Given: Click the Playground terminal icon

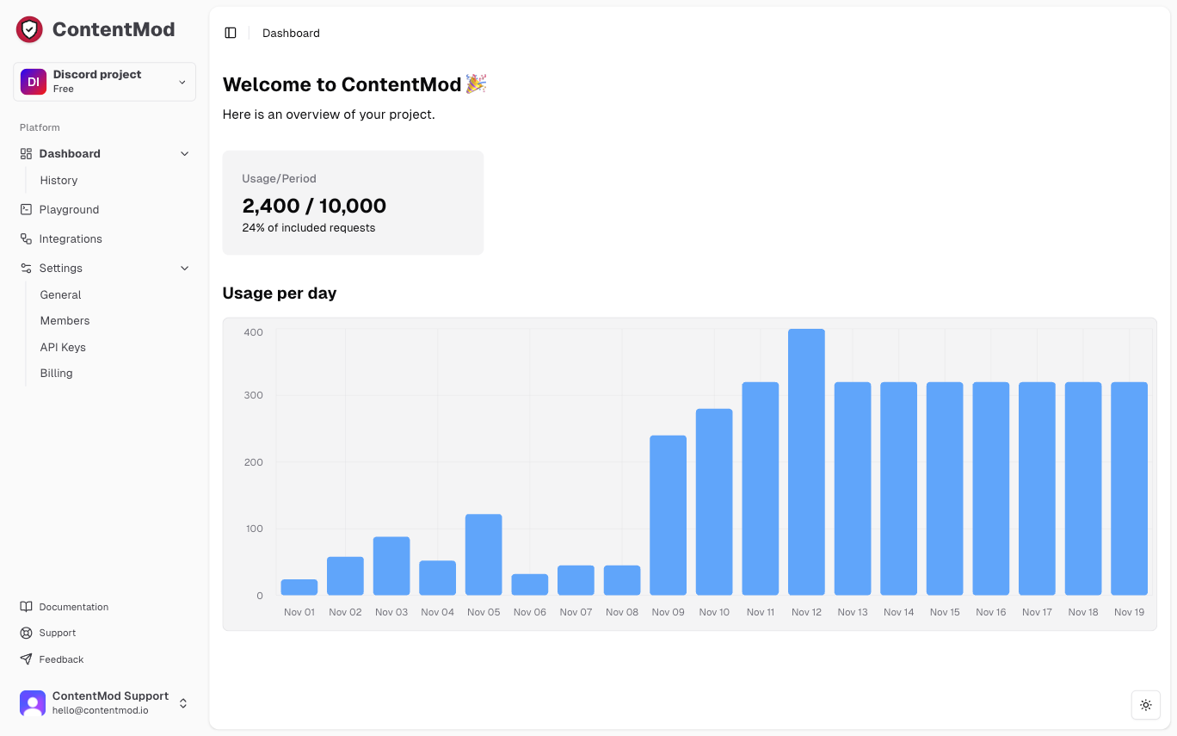Looking at the screenshot, I should [x=26, y=209].
